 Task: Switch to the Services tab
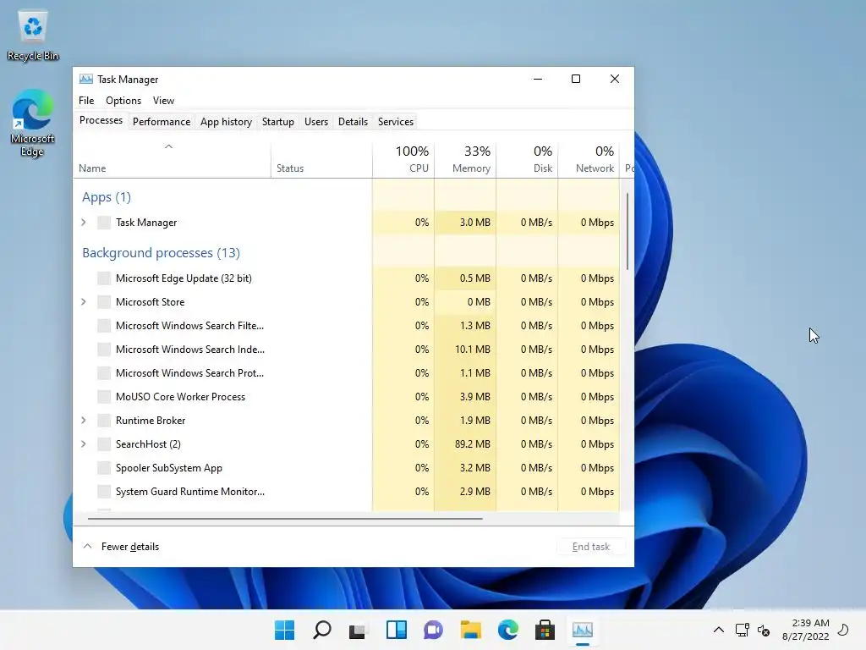pos(396,122)
